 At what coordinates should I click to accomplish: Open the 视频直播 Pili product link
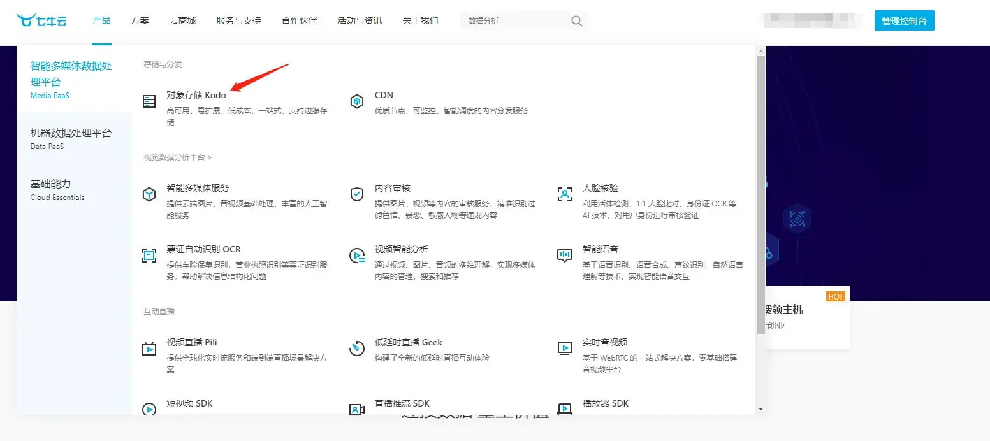192,342
